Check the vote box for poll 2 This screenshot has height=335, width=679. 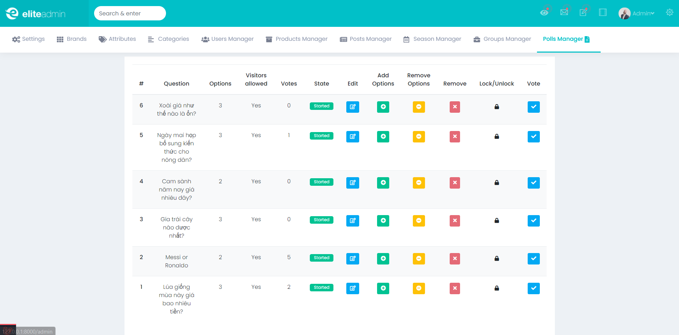pyautogui.click(x=533, y=258)
